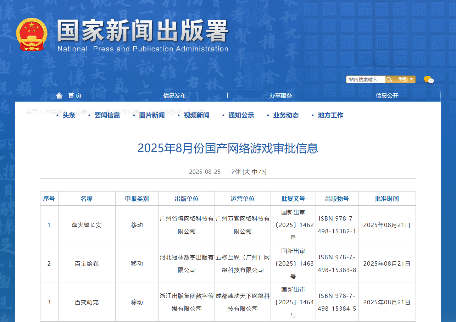Open the WeChat chat bubble icon
Viewport: 456px width, 322px height.
click(429, 80)
